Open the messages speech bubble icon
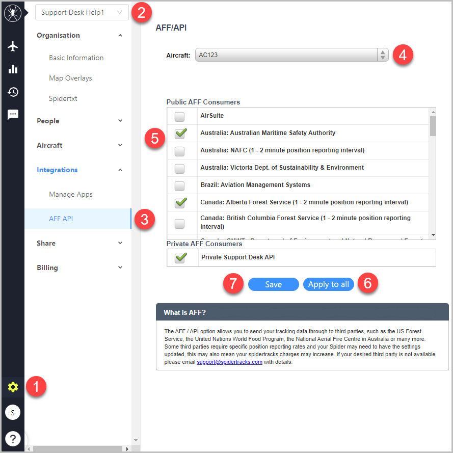The height and width of the screenshot is (453, 453). click(x=13, y=115)
